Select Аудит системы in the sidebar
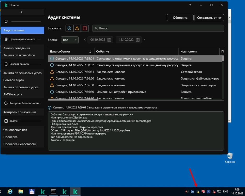This screenshot has height=196, width=245. 22,30
